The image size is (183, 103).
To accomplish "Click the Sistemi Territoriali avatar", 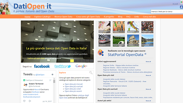I will [x=25, y=85].
